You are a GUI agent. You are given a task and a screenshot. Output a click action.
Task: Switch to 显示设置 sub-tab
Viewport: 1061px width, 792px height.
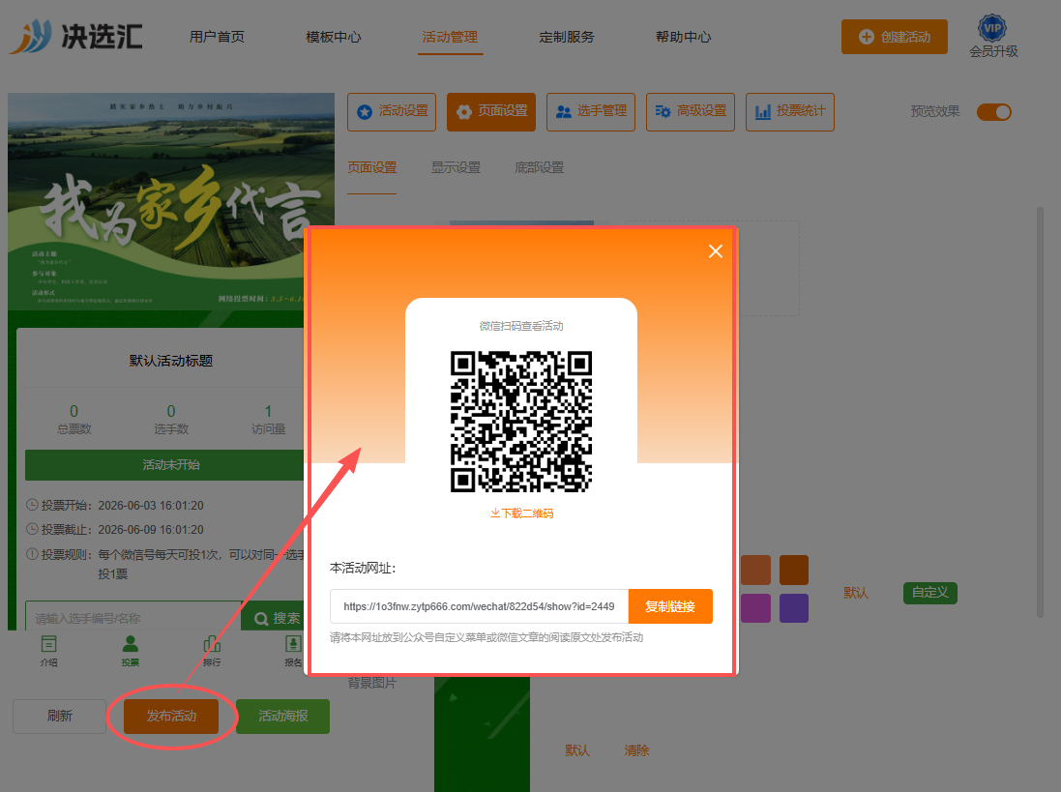point(456,167)
